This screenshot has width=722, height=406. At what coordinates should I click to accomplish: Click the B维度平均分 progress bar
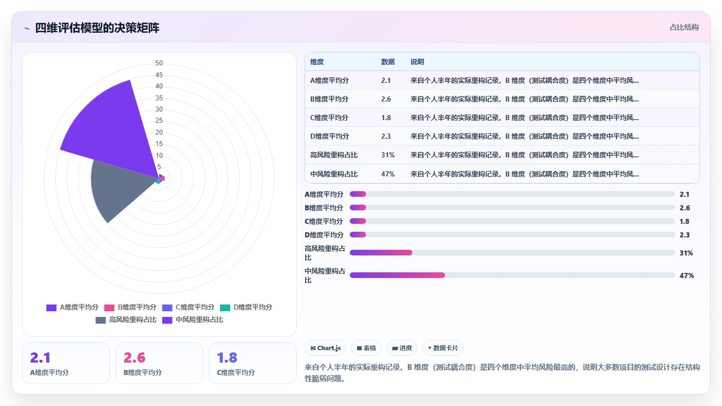(x=512, y=208)
